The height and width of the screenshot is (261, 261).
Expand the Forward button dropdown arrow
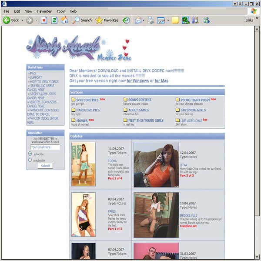click(37, 20)
